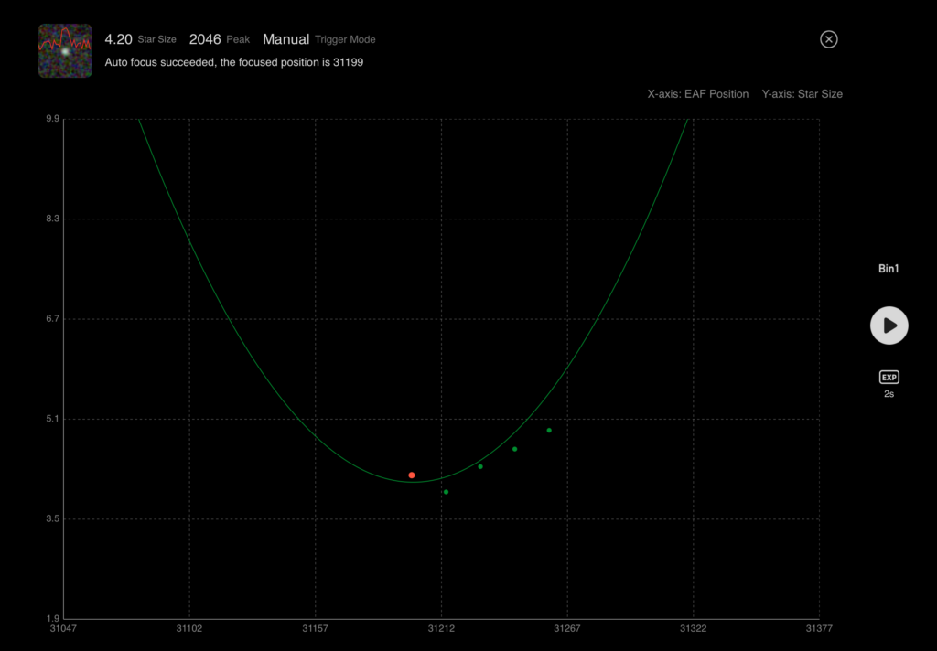937x651 pixels.
Task: Click the 5.1 y-axis tick label
Action: tap(52, 419)
